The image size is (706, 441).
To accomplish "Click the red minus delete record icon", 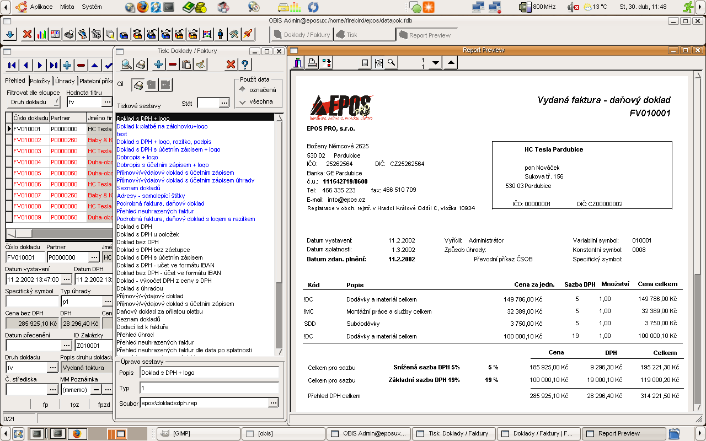I will pos(81,66).
